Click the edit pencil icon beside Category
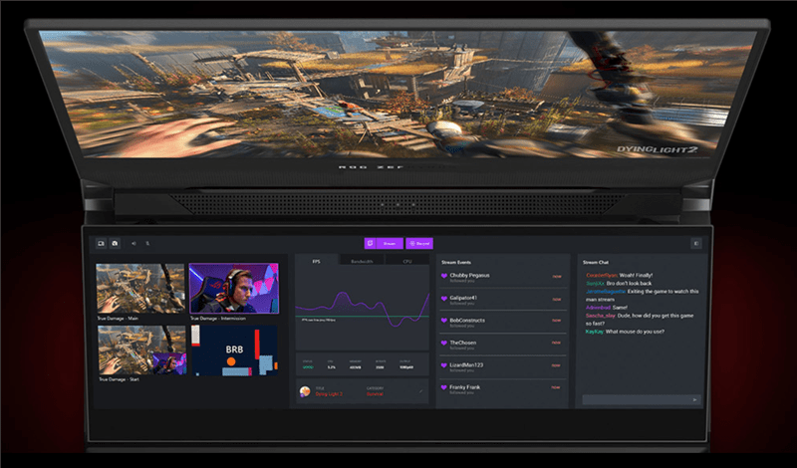 [x=419, y=391]
